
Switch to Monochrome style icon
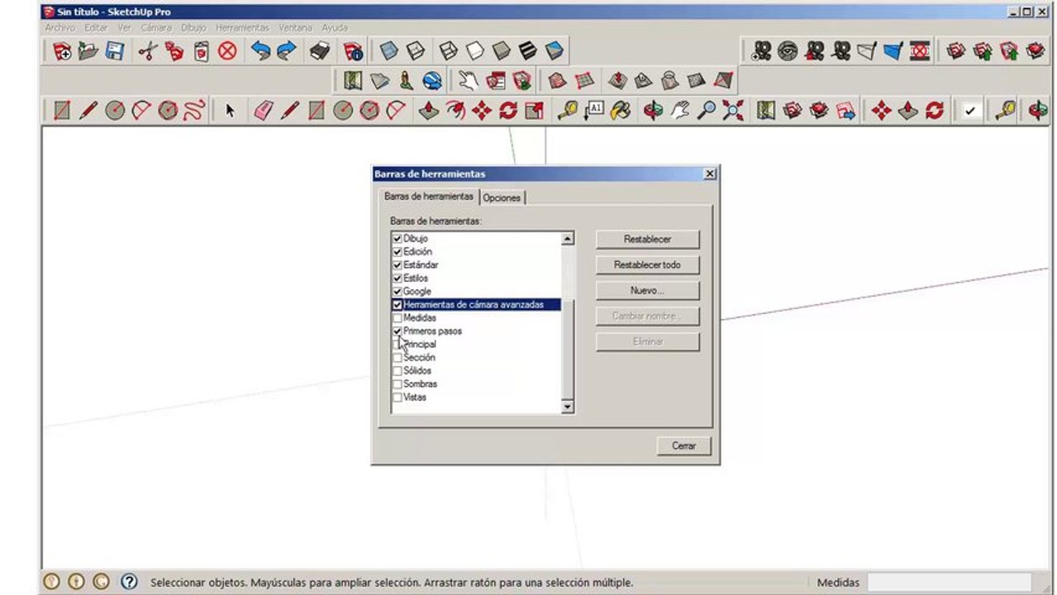tap(555, 51)
